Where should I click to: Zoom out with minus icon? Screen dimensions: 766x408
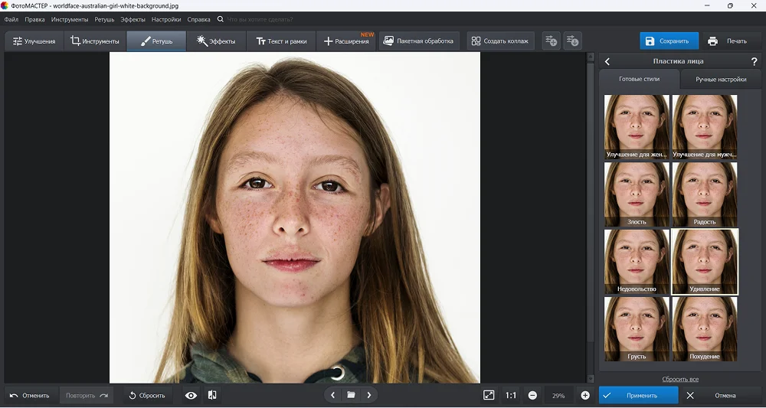click(532, 395)
